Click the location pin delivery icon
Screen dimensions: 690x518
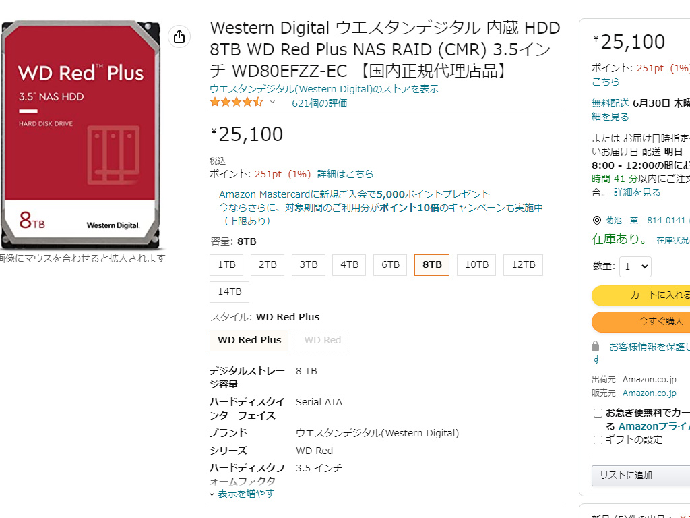point(596,221)
